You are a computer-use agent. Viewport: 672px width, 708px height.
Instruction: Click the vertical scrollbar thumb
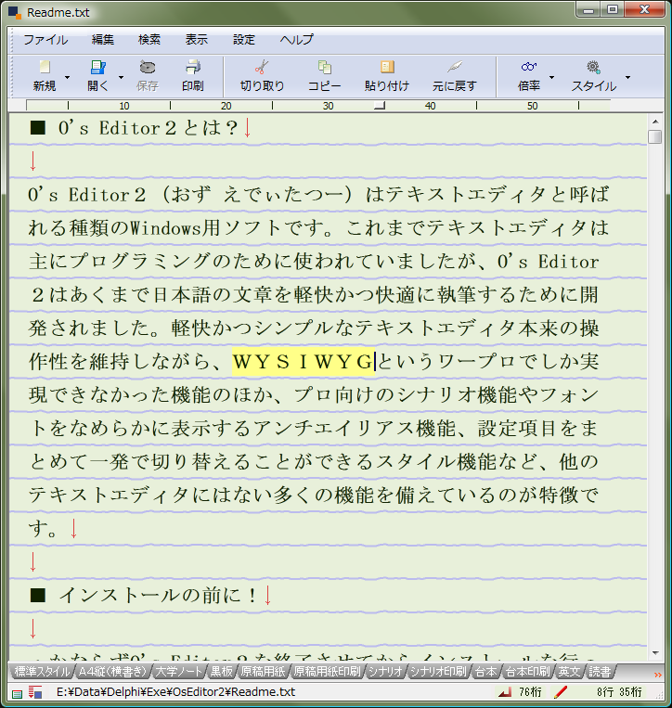[x=655, y=137]
